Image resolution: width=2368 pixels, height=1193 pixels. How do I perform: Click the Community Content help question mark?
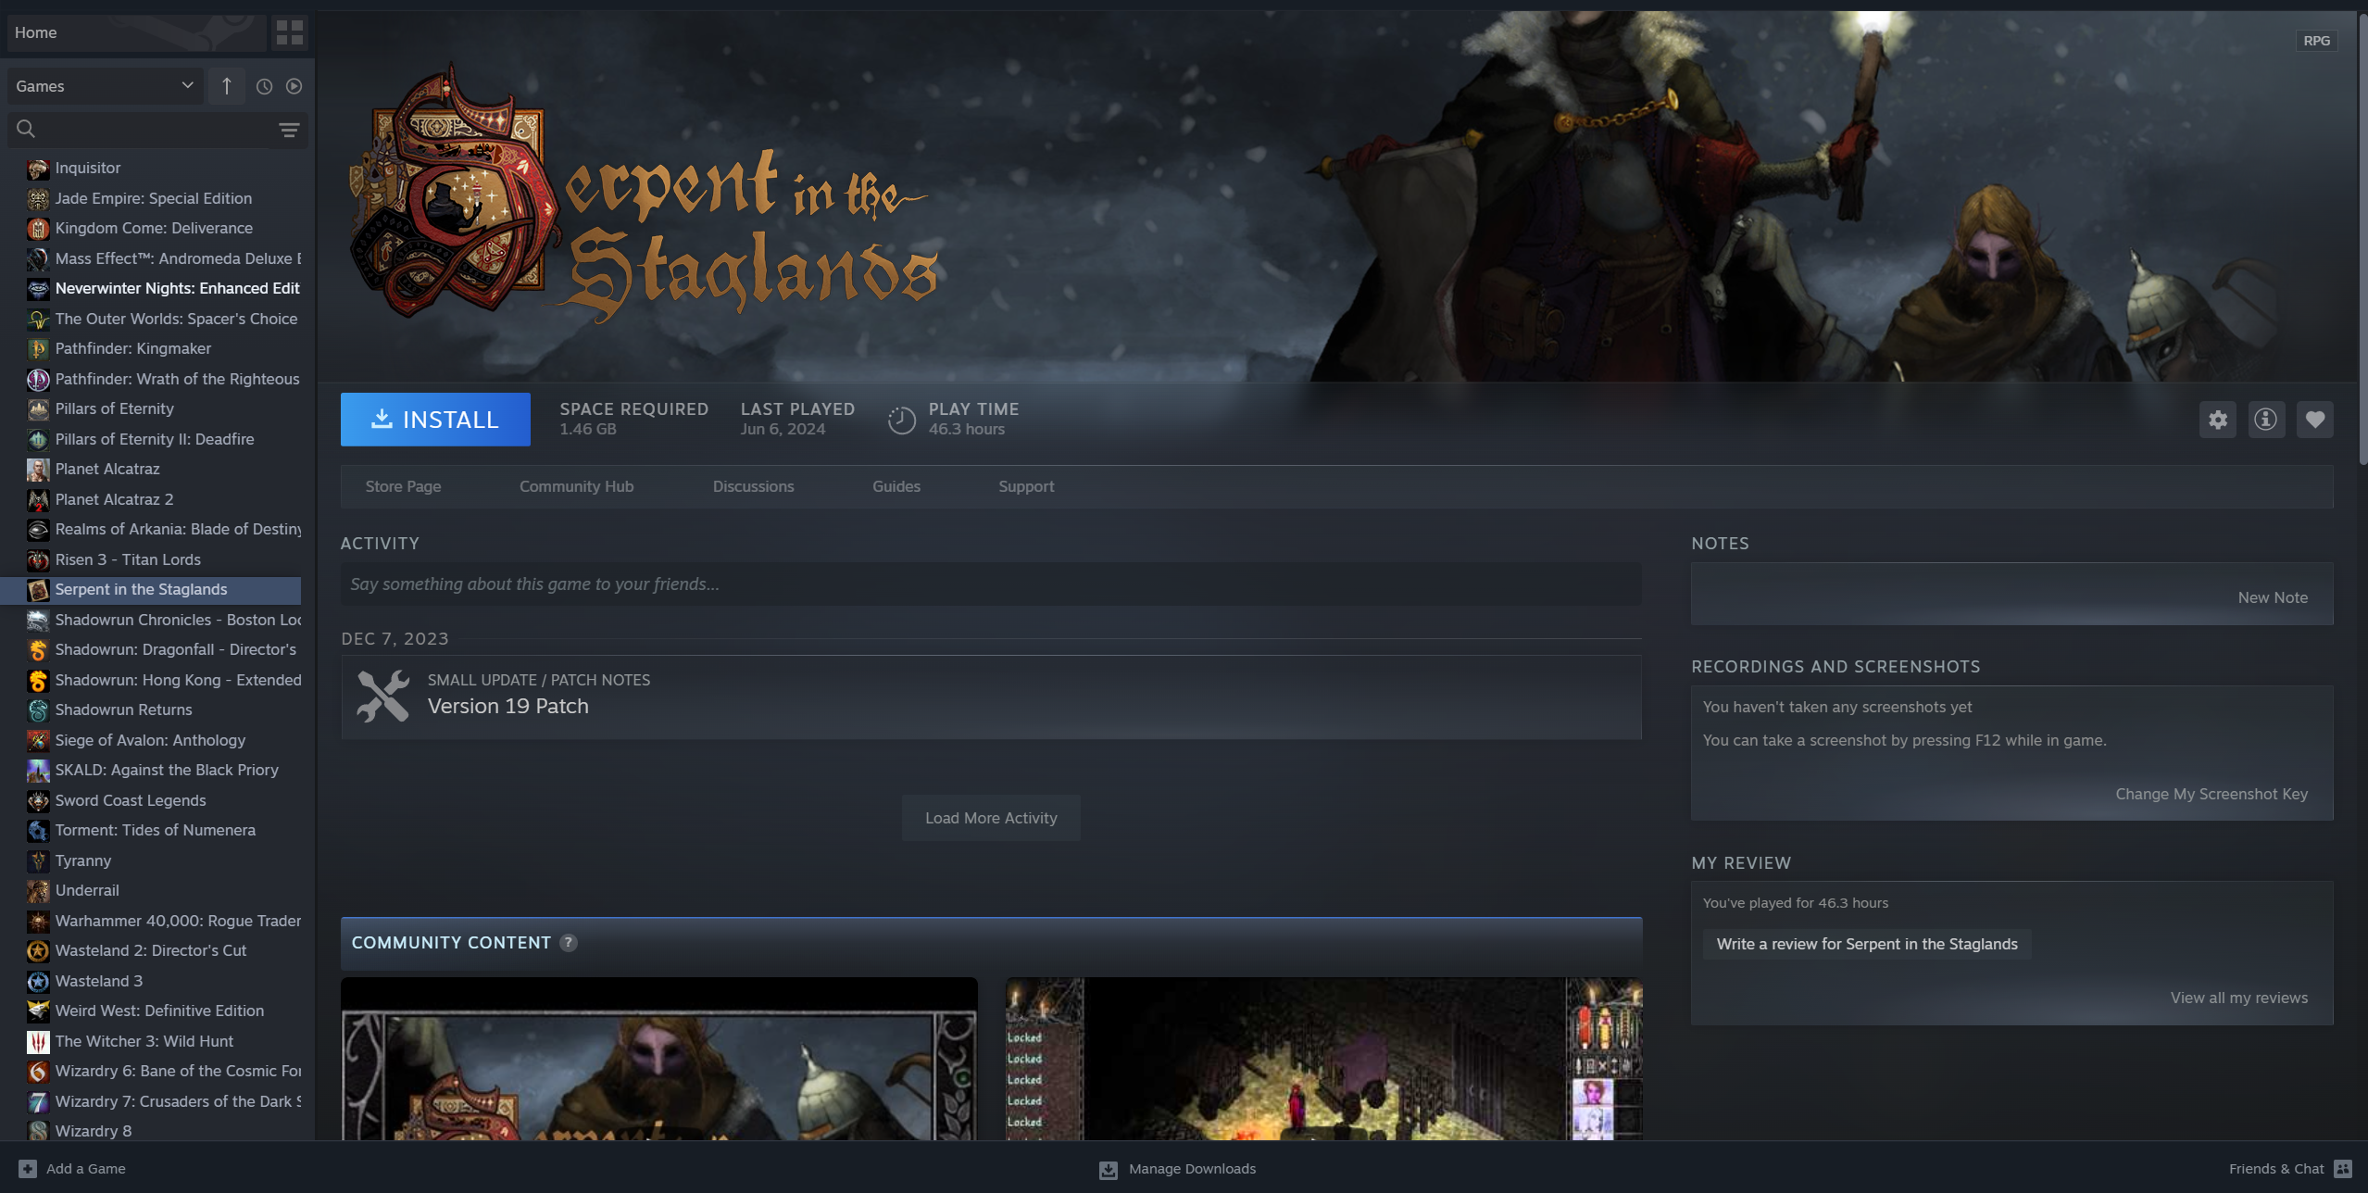tap(569, 943)
